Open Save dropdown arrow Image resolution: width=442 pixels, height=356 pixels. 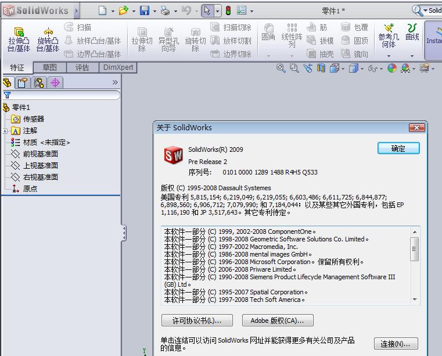tap(154, 11)
